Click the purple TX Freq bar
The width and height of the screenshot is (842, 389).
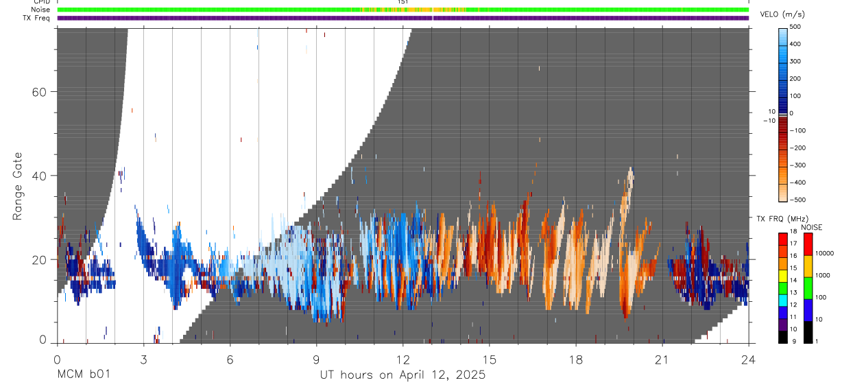click(x=402, y=18)
